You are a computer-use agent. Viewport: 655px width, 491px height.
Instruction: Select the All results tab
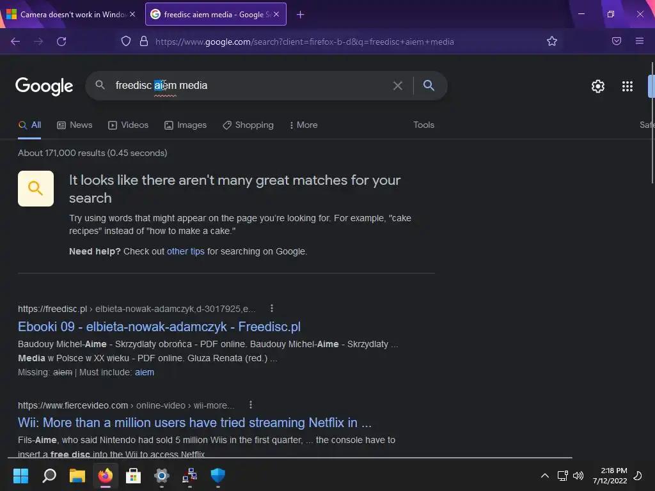(x=29, y=125)
